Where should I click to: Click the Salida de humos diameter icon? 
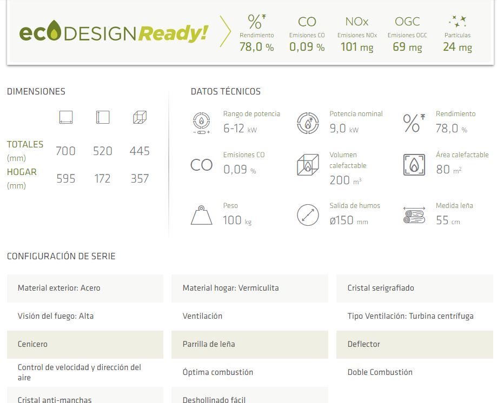point(308,215)
